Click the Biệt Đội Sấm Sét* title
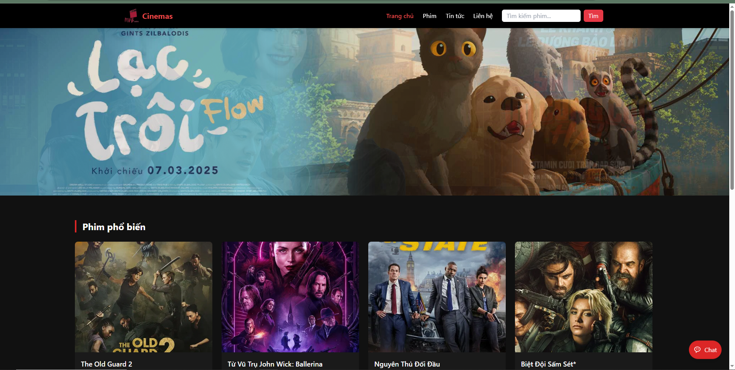This screenshot has height=370, width=735. (x=548, y=364)
